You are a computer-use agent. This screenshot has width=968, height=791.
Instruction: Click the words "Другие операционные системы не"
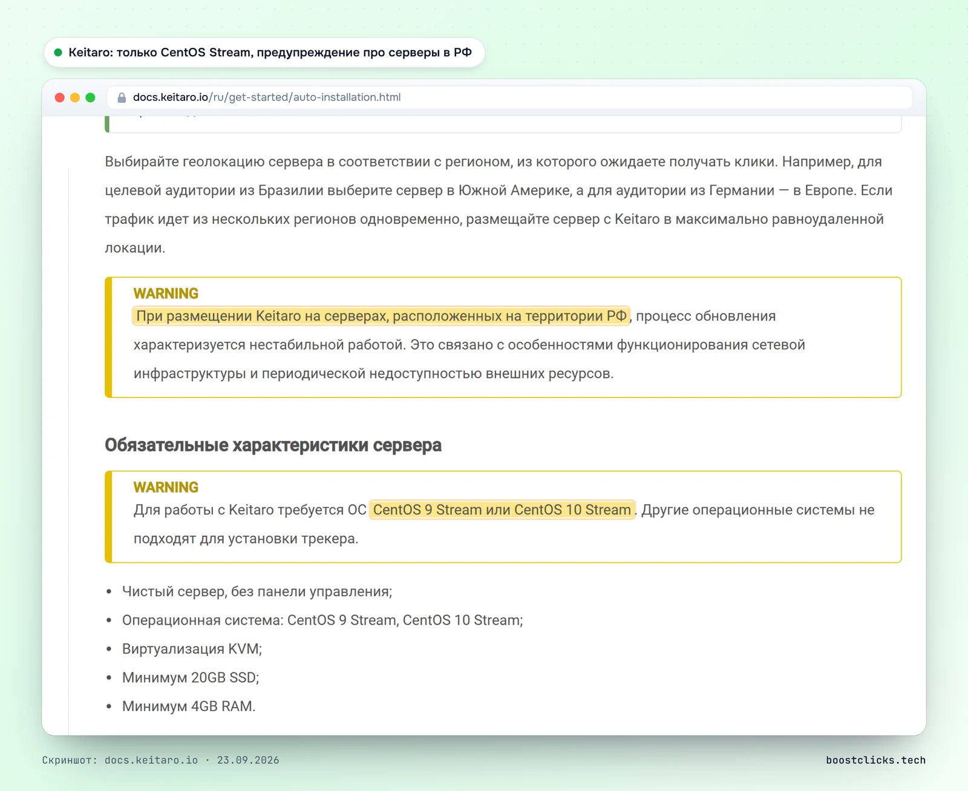coord(758,510)
